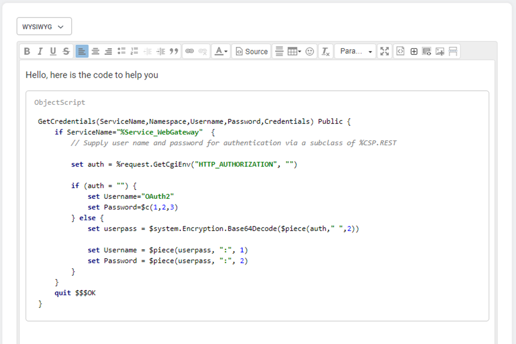Switch to Source view
Viewport: 516px width, 344px height.
[x=251, y=52]
